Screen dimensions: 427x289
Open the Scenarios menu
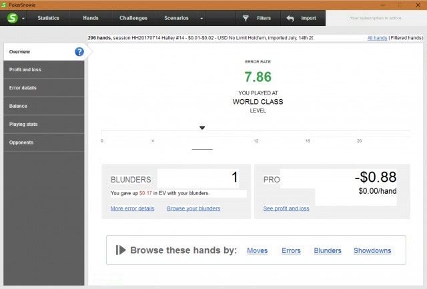tap(176, 18)
